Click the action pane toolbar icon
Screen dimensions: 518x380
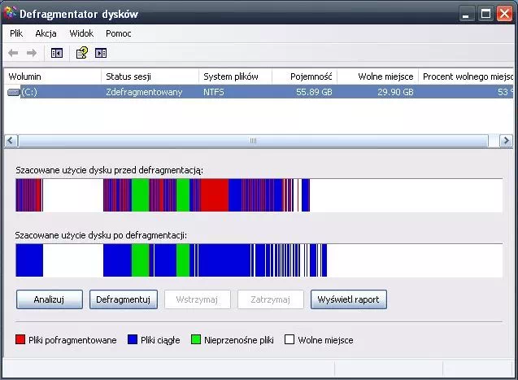tap(101, 53)
